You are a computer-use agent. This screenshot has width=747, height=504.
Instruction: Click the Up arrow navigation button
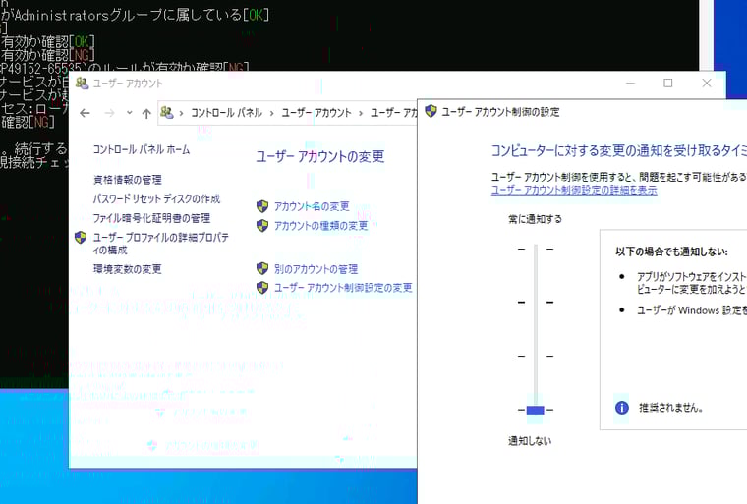tap(146, 113)
